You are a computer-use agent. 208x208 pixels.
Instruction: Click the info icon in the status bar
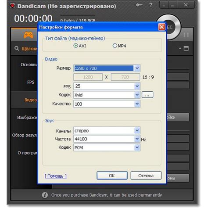(45, 195)
